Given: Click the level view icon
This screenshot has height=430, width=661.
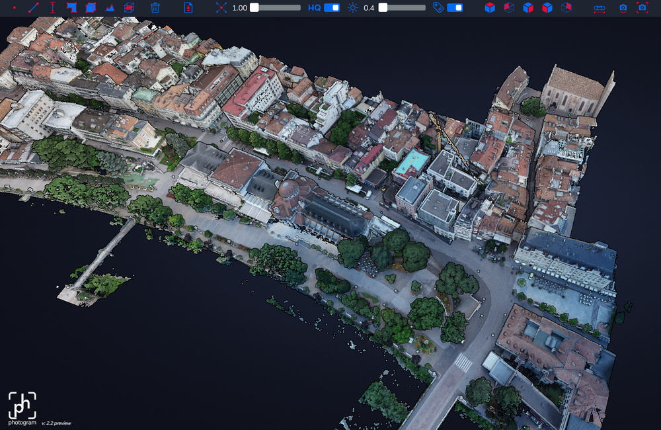Looking at the screenshot, I should click(x=600, y=8).
